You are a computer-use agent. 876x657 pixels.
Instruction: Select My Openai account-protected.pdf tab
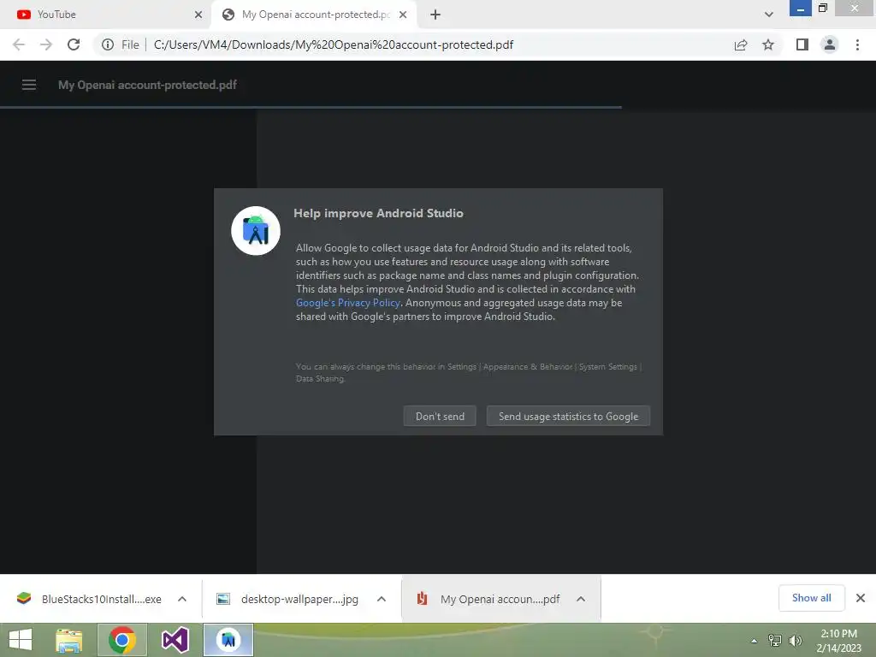[313, 15]
